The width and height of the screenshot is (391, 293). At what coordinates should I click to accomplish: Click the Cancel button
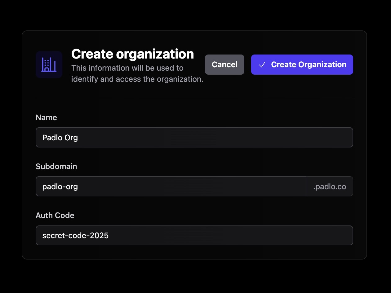tap(224, 64)
